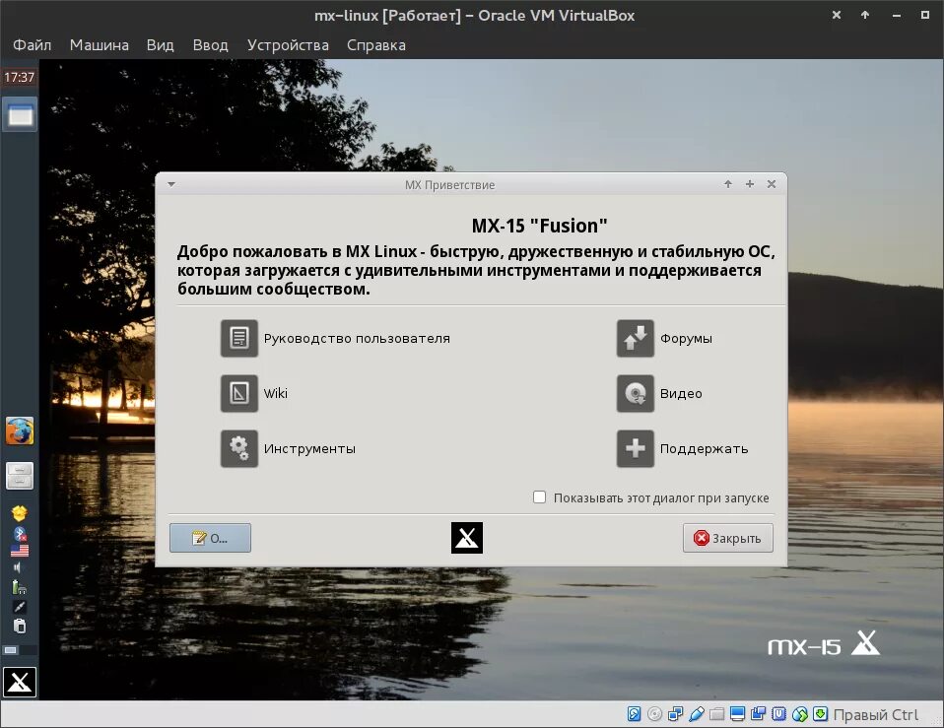This screenshot has width=944, height=728.
Task: Open the Wiki icon button
Action: pyautogui.click(x=239, y=393)
